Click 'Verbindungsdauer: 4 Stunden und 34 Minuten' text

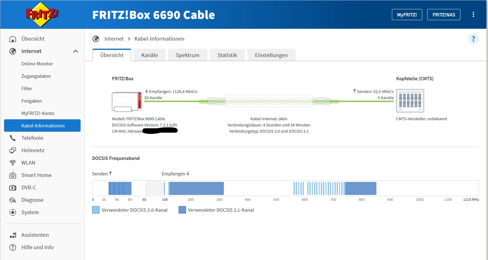[269, 125]
